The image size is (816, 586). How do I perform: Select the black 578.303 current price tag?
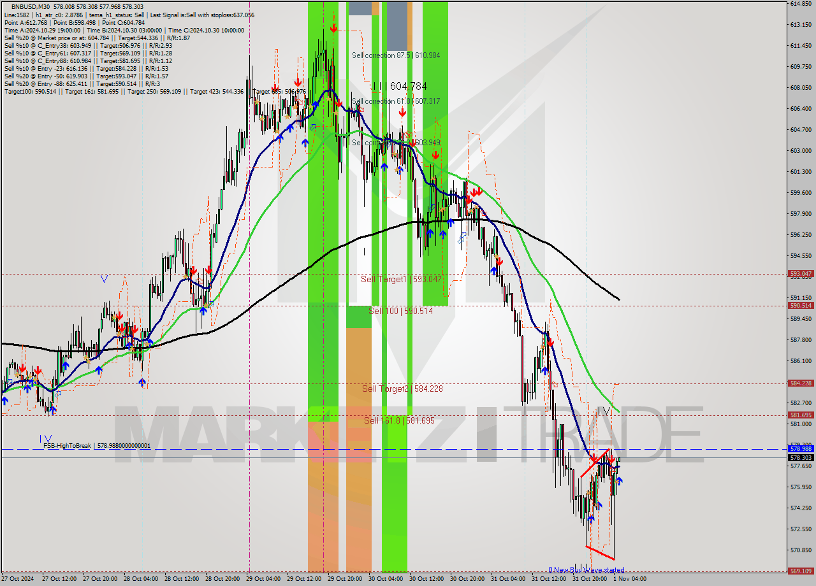(801, 457)
